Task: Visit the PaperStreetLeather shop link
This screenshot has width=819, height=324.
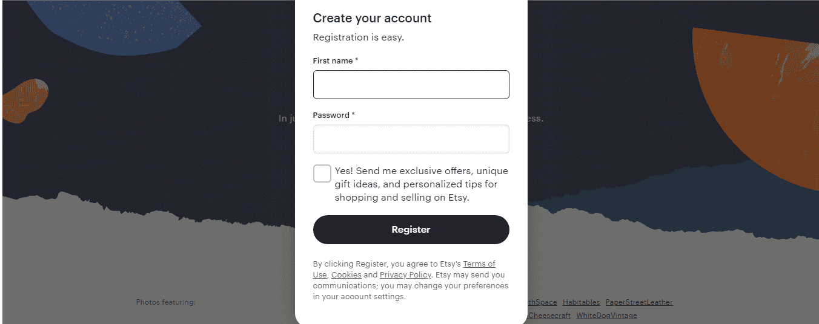Action: click(639, 302)
